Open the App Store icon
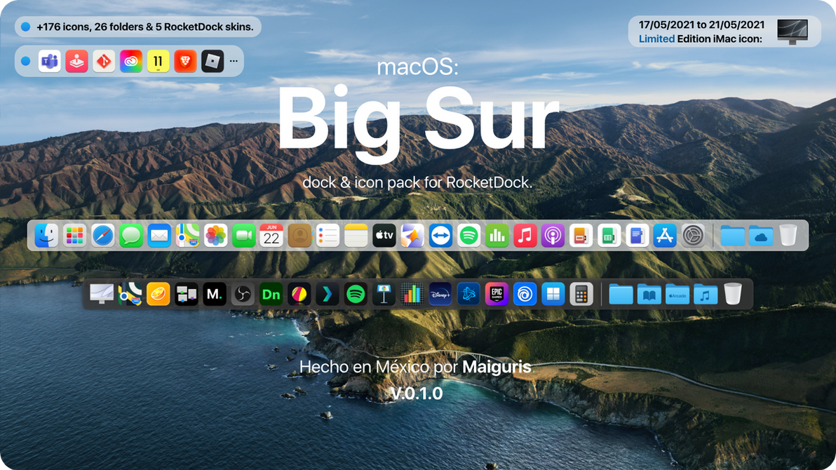 [x=665, y=235]
